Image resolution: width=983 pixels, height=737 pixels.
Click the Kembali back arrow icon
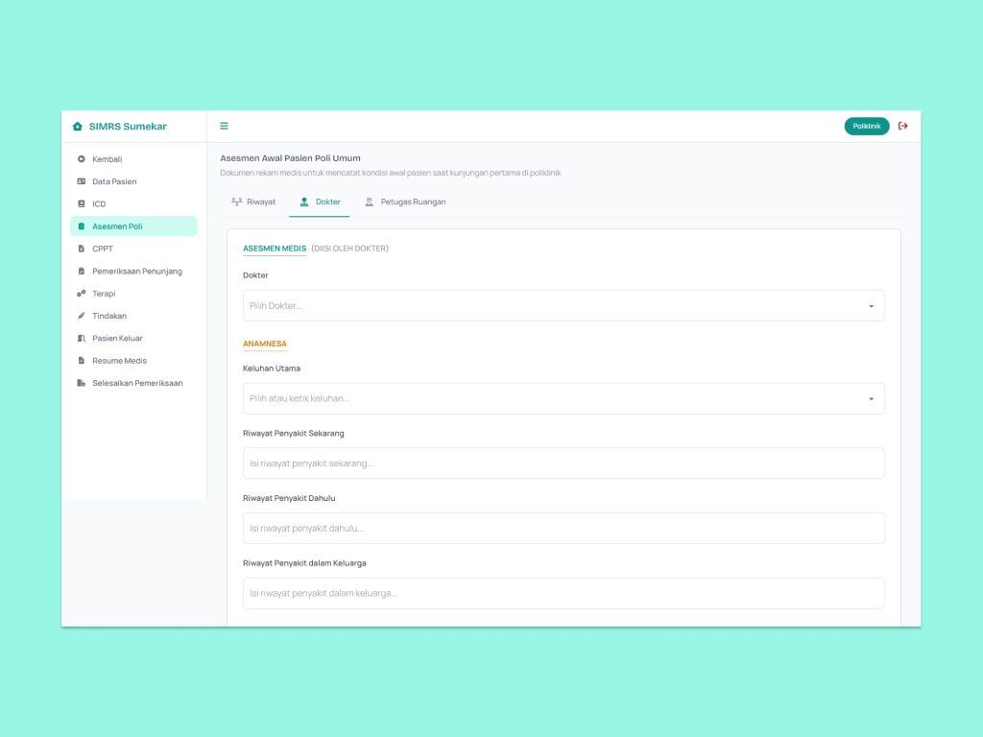(x=82, y=159)
